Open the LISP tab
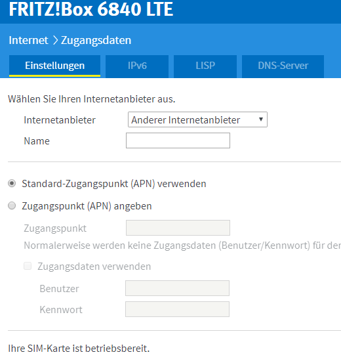 coord(205,66)
